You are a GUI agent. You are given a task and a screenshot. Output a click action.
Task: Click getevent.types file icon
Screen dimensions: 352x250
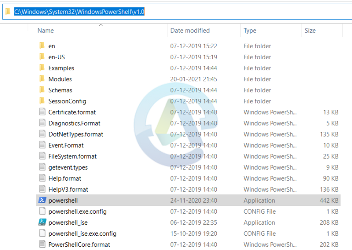point(42,167)
